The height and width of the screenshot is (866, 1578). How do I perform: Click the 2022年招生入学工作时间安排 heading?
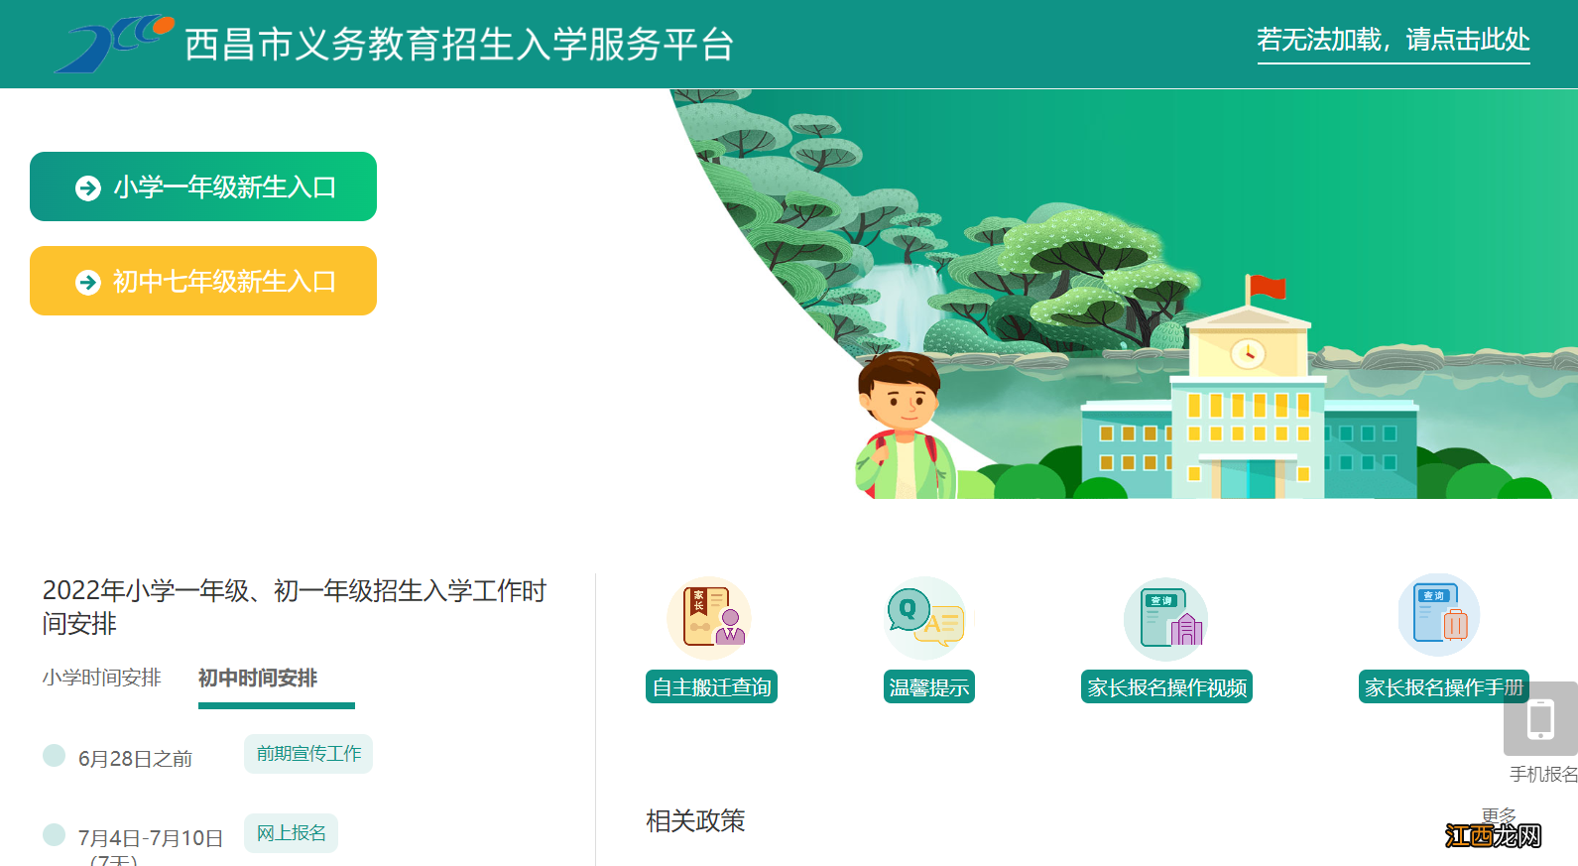[x=295, y=606]
